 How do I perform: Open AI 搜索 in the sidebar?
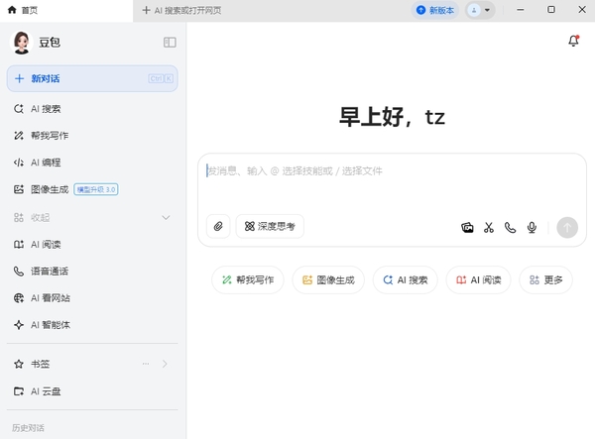pyautogui.click(x=92, y=109)
